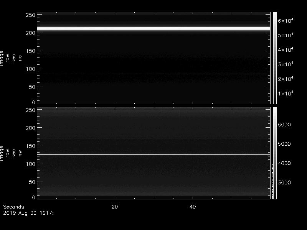Click the bright horizontal band in ns keogram
This screenshot has width=307, height=230.
tap(154, 28)
